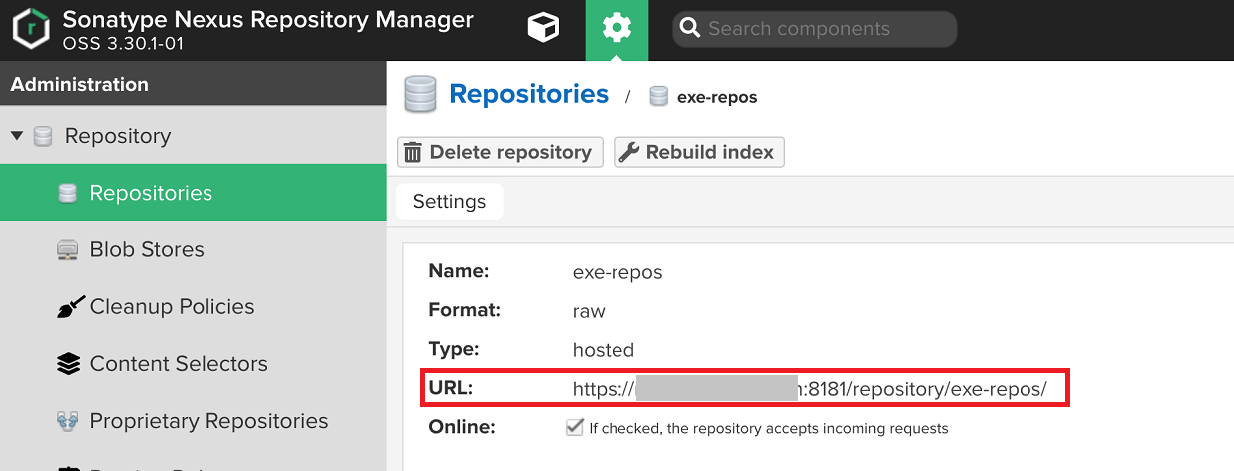Focus the Search components field
The height and width of the screenshot is (471, 1234).
[814, 29]
